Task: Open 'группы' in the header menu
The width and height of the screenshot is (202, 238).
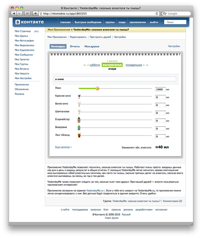Action: coord(110,22)
